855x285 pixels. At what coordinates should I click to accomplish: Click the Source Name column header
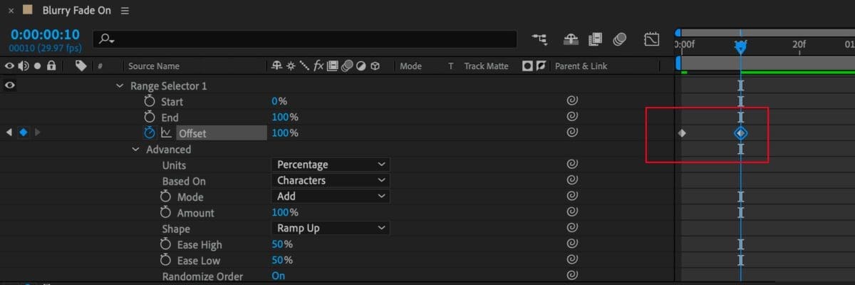pyautogui.click(x=154, y=66)
